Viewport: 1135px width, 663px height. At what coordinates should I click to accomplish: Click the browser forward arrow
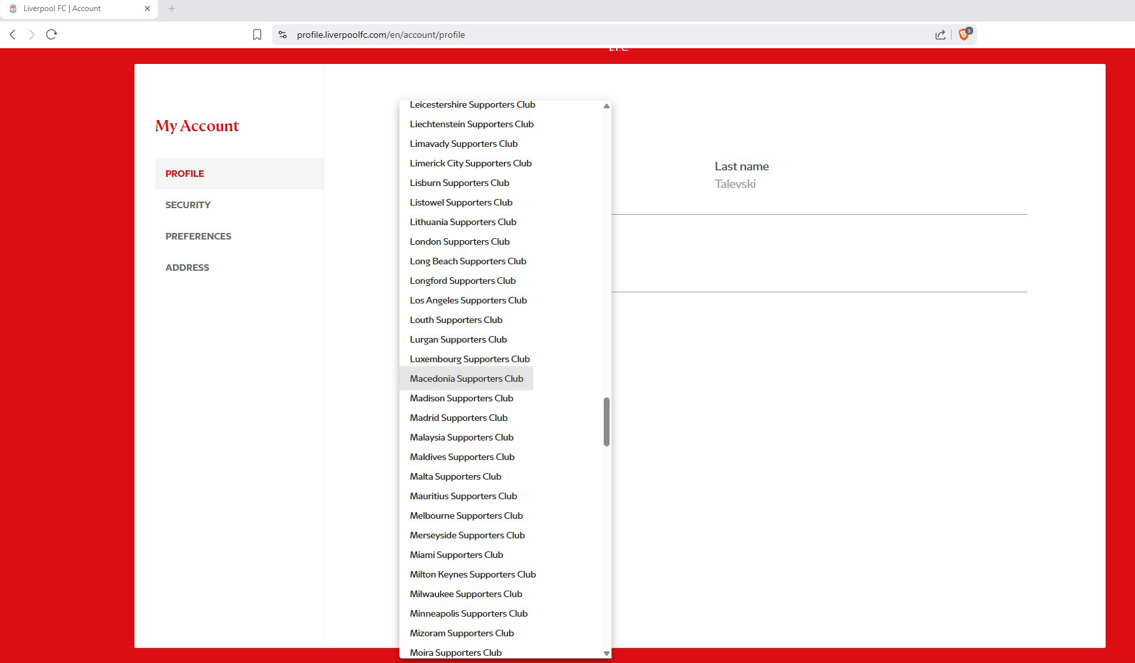(x=31, y=35)
